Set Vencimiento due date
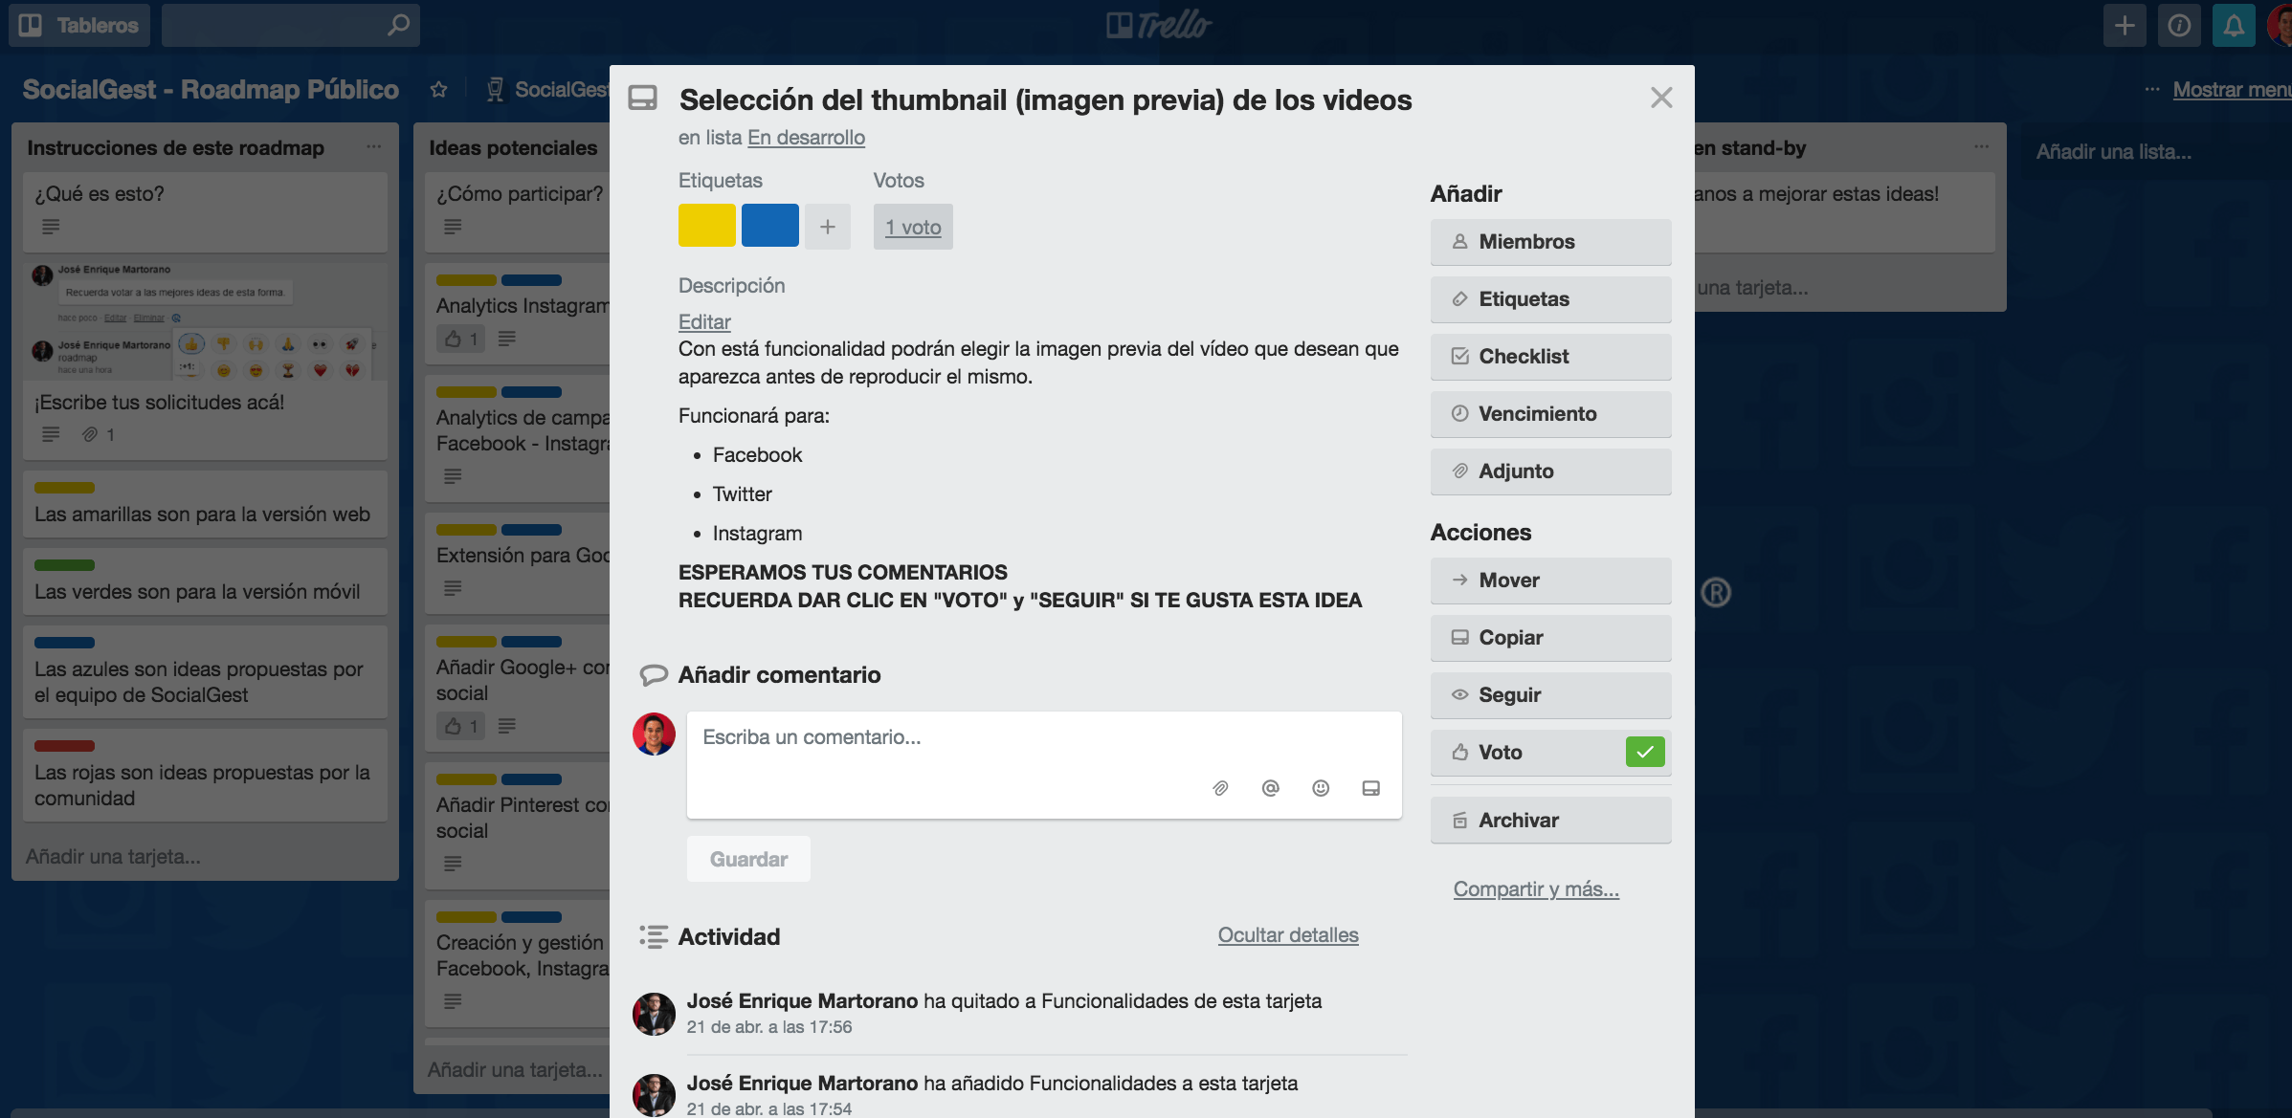 click(x=1550, y=414)
